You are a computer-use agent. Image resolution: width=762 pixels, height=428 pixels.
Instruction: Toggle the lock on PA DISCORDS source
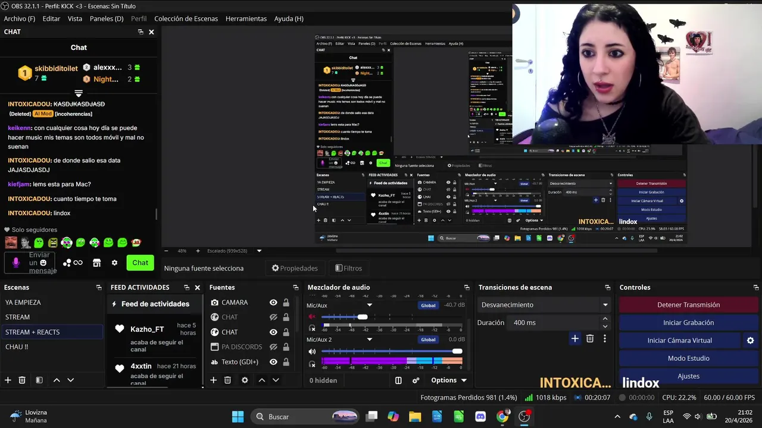pos(286,347)
